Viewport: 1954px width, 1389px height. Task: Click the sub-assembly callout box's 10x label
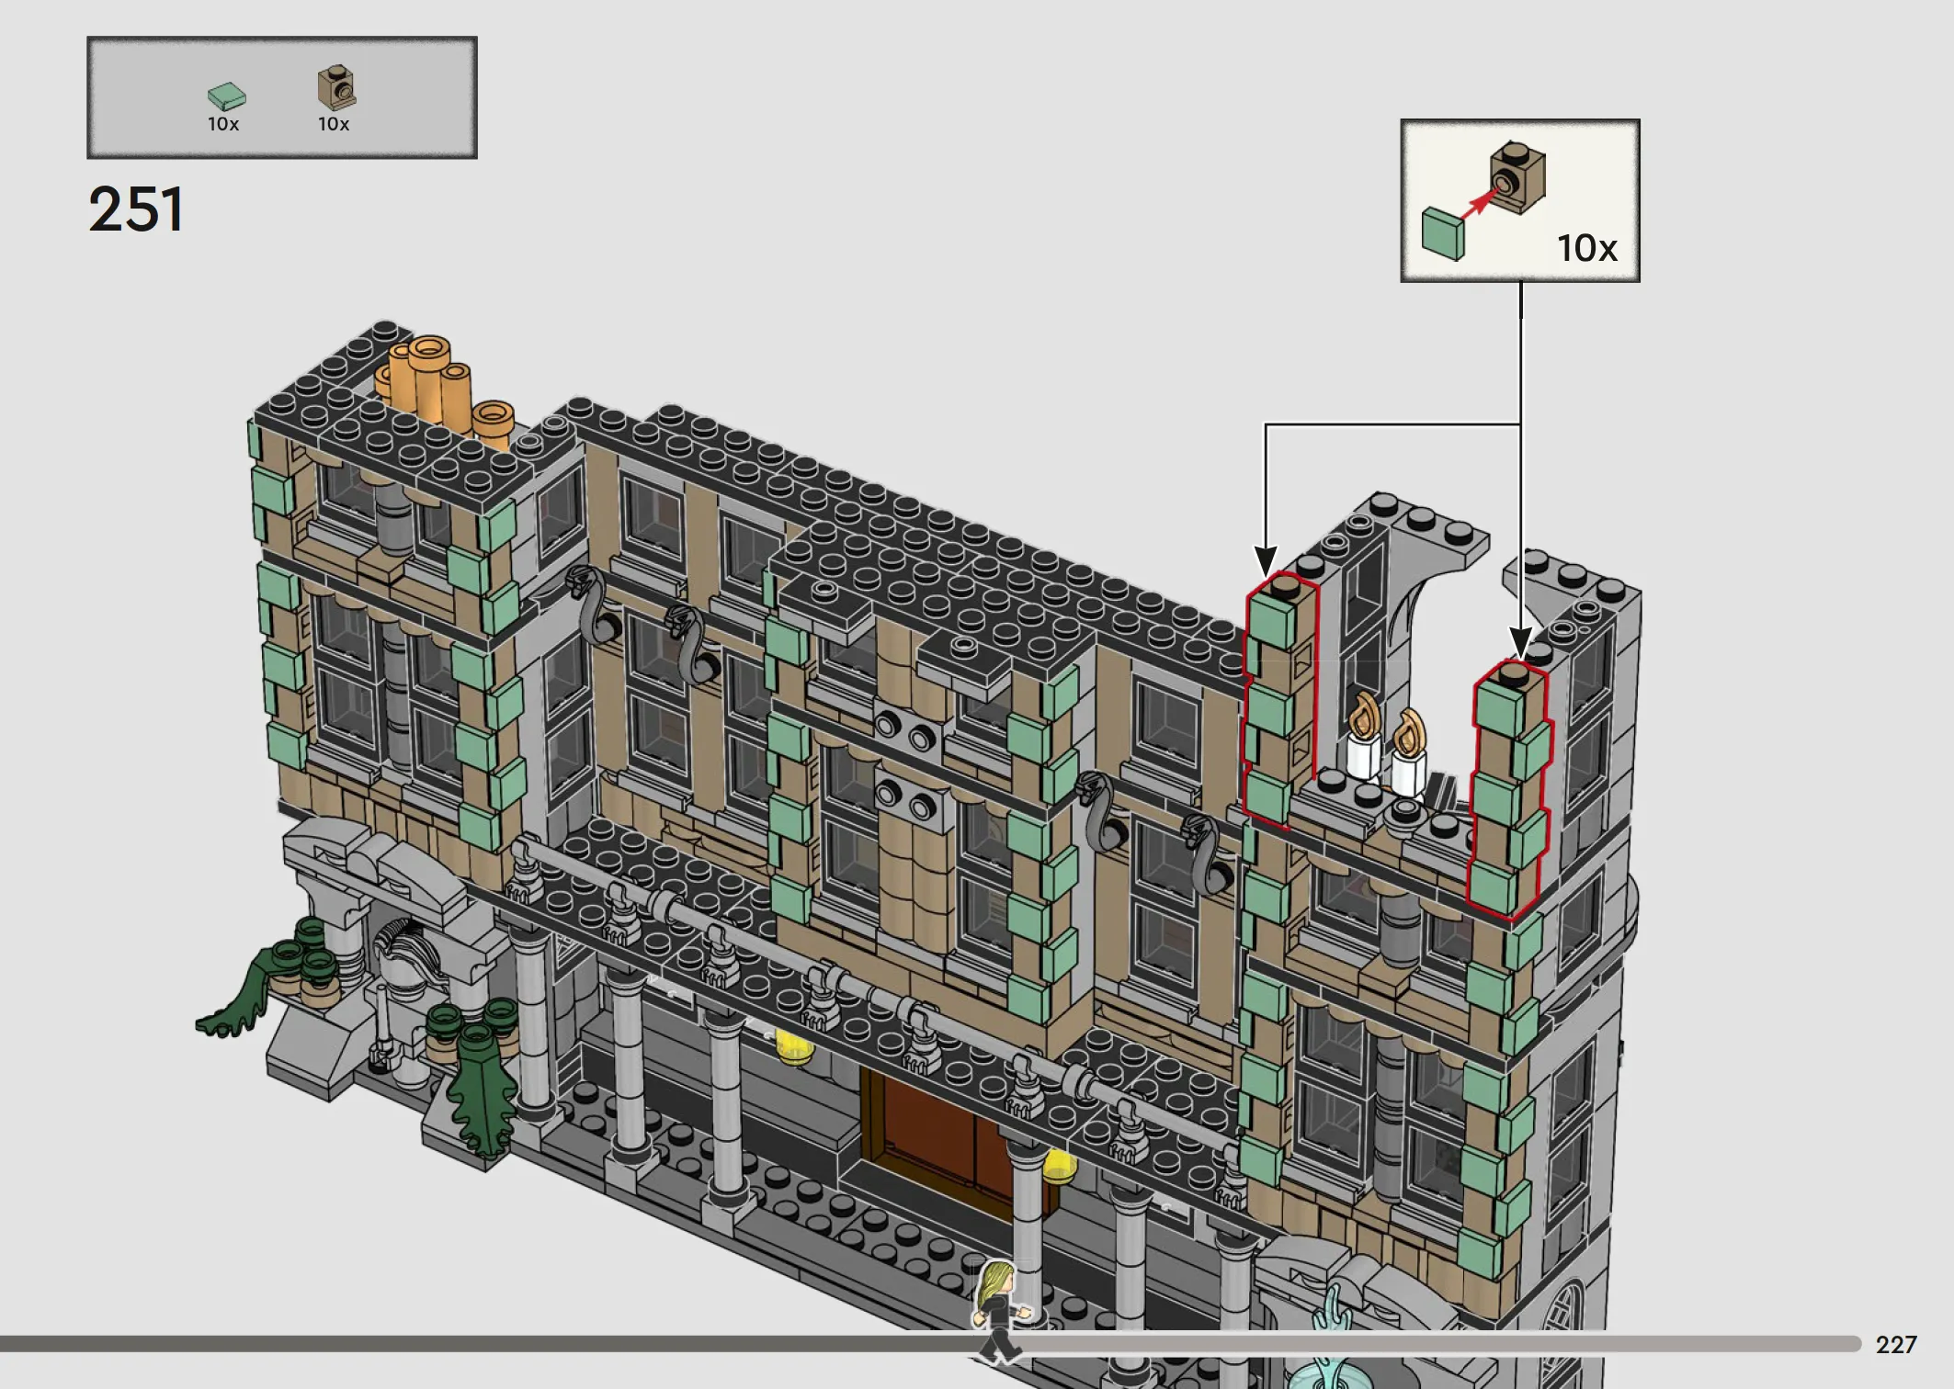[x=1586, y=248]
